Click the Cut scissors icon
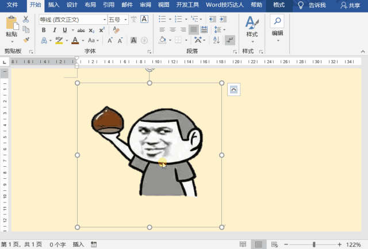The image size is (368, 249). pyautogui.click(x=26, y=20)
